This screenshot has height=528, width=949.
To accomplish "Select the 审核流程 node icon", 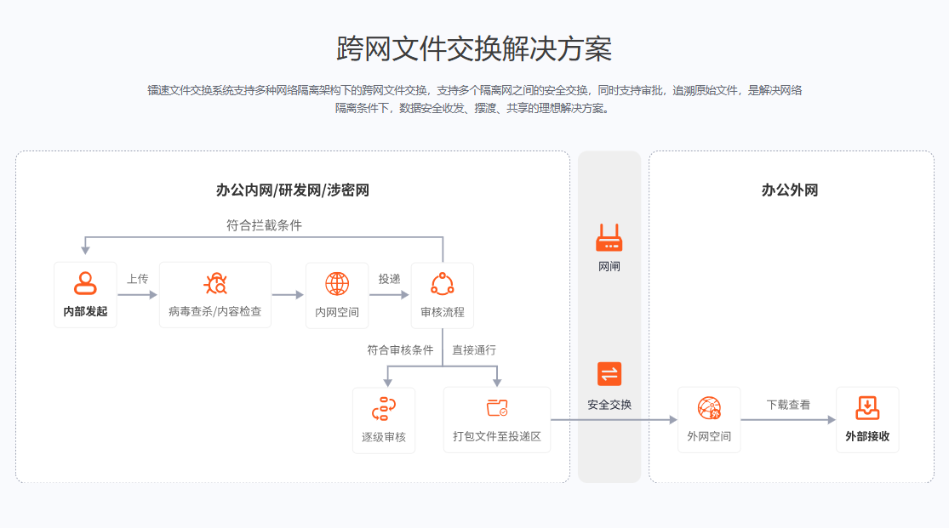I will (x=443, y=281).
